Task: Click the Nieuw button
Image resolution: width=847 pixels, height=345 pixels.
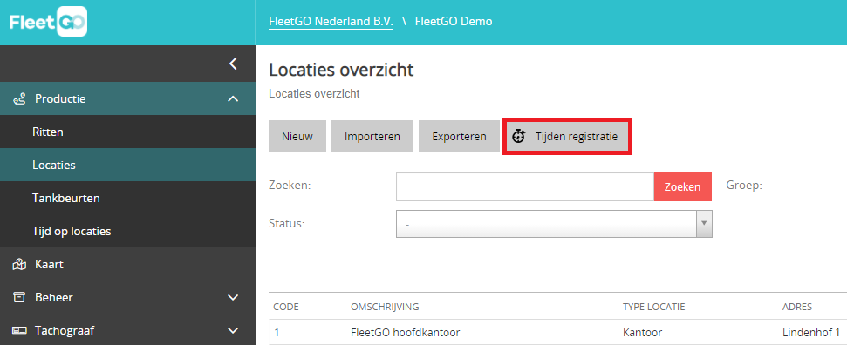Action: click(297, 136)
